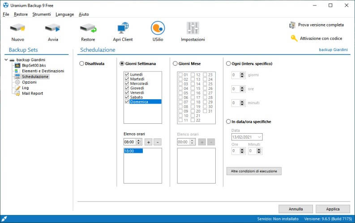Select the Giorni Mese radio option
The height and width of the screenshot is (223, 355).
[175, 64]
